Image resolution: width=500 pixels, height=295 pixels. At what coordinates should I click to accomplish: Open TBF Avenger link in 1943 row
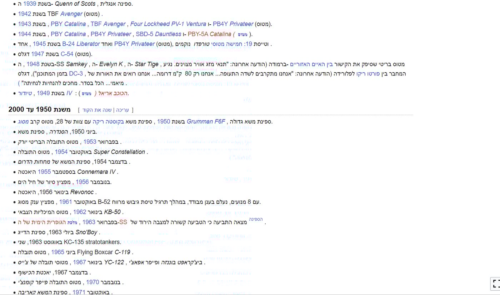tap(108, 24)
